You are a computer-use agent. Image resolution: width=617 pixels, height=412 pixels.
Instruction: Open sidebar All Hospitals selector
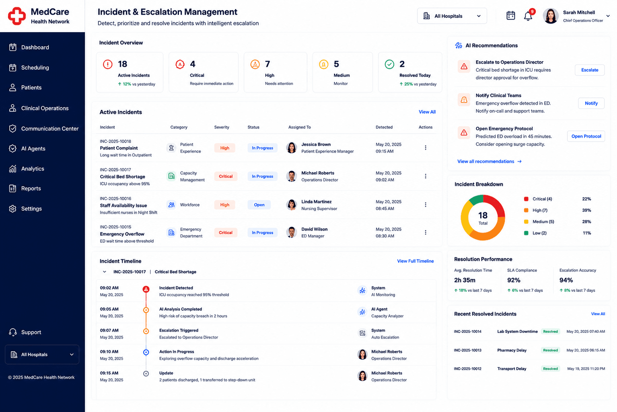(x=42, y=355)
